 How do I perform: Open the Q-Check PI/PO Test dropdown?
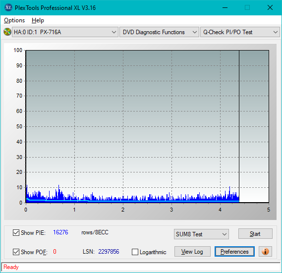[x=240, y=32]
